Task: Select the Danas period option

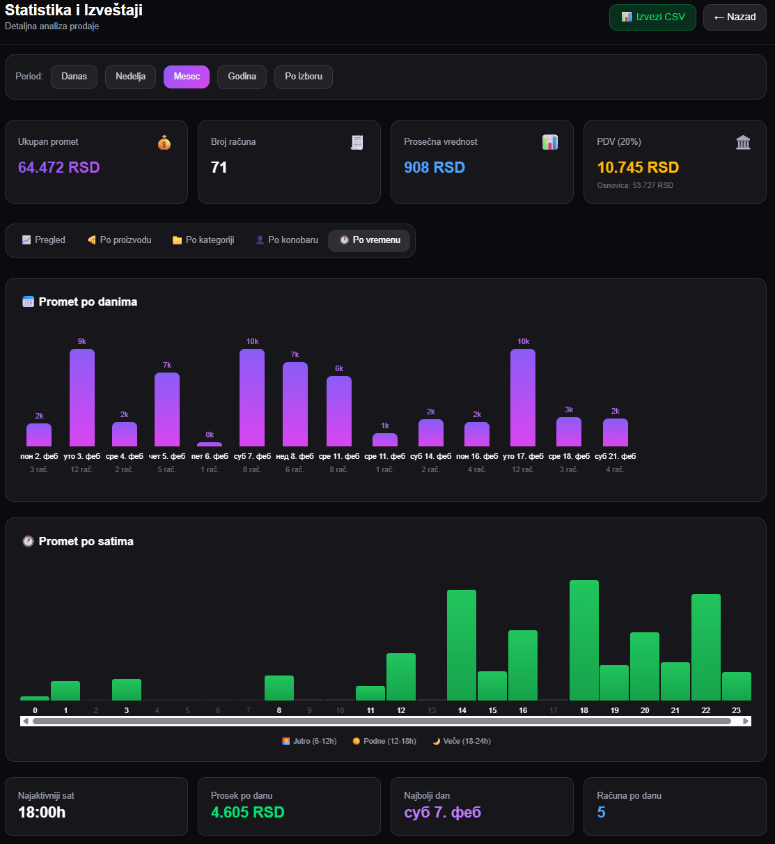Action: (x=74, y=77)
